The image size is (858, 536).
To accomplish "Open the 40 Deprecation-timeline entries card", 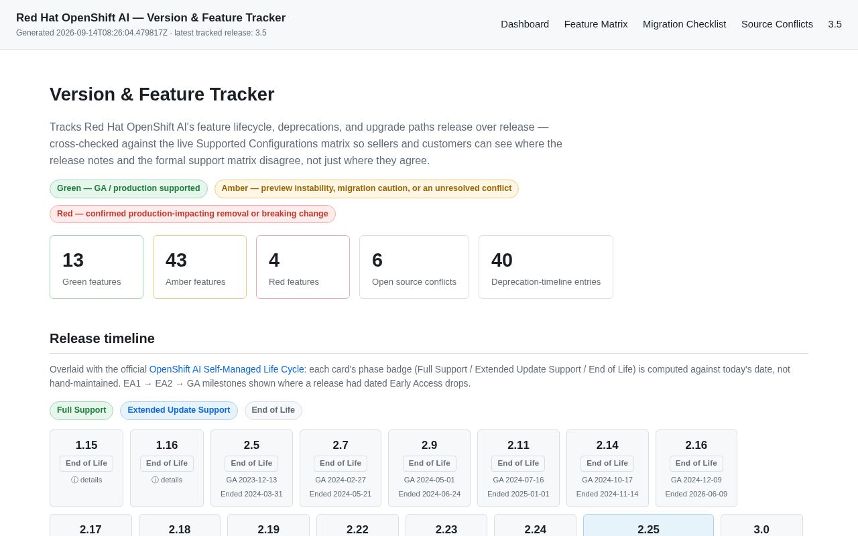I will (x=546, y=267).
